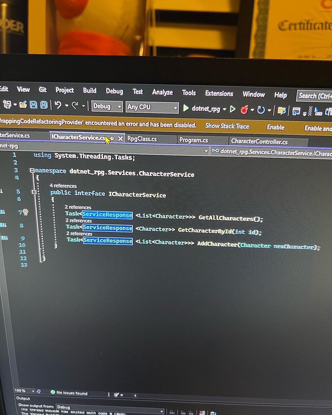Open the Any CPU platform dropdown
The image size is (332, 415).
pyautogui.click(x=152, y=107)
